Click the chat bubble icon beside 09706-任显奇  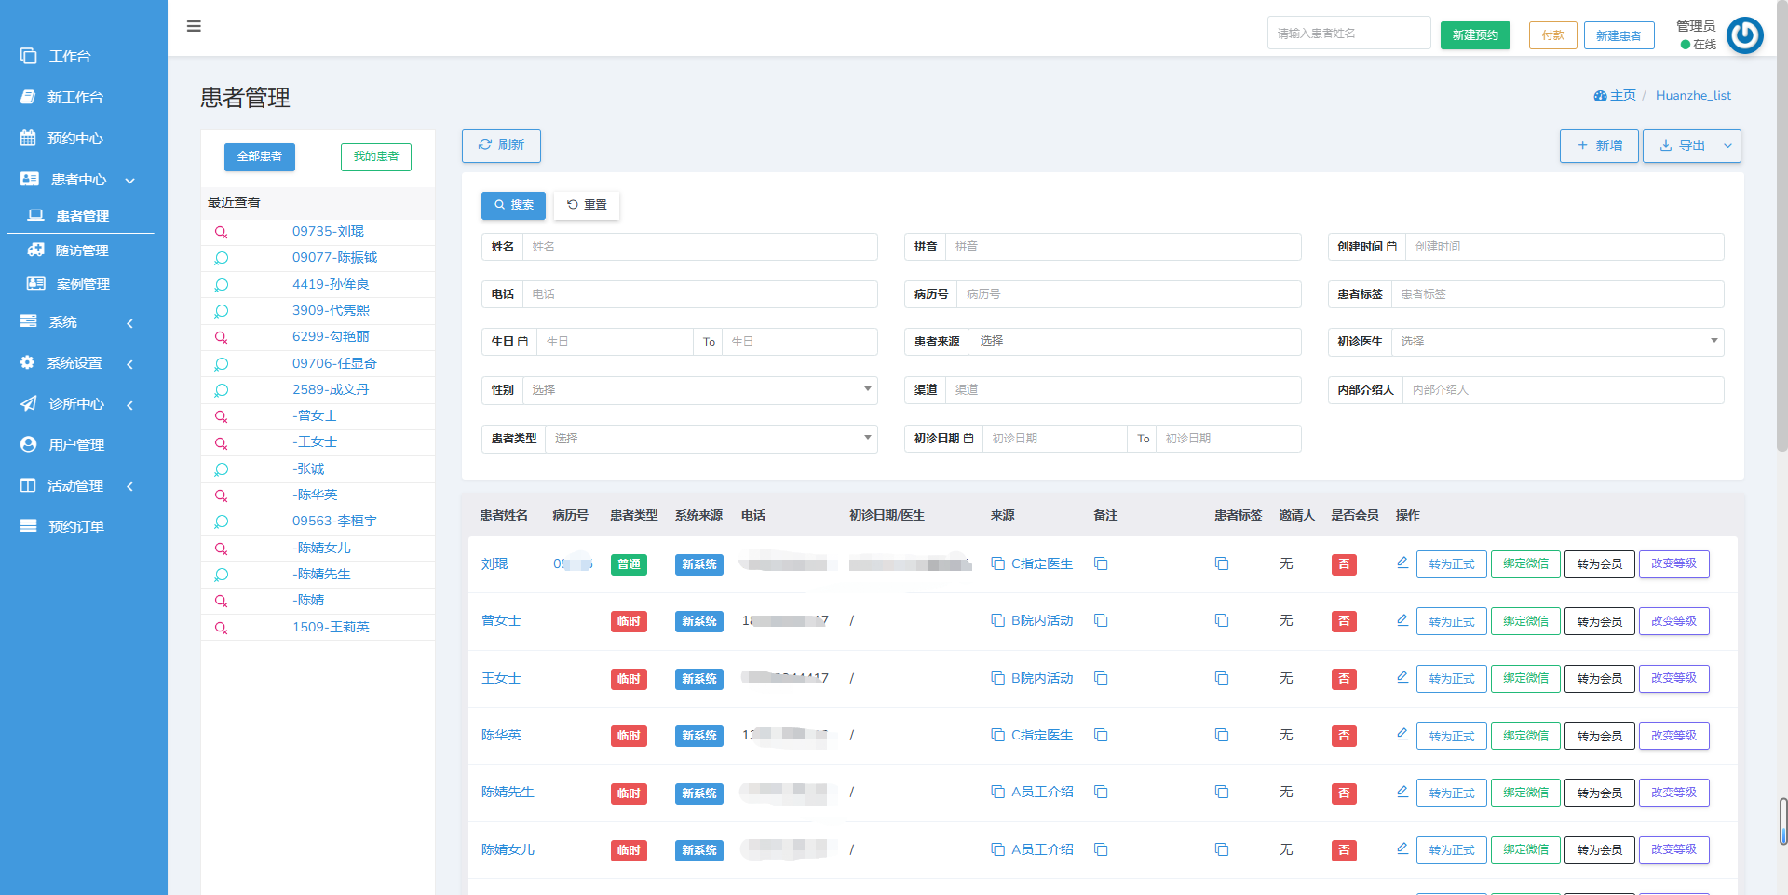coord(222,364)
